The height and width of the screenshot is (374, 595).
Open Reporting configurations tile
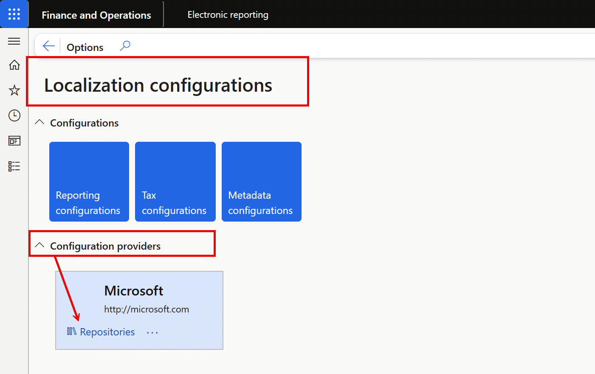click(x=89, y=182)
